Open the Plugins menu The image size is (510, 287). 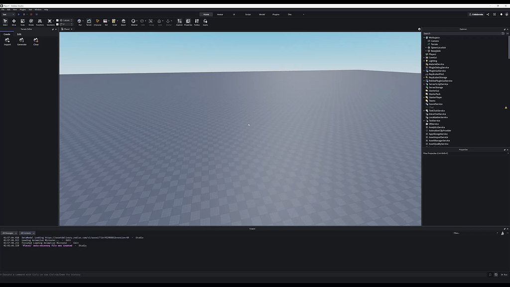23,9
